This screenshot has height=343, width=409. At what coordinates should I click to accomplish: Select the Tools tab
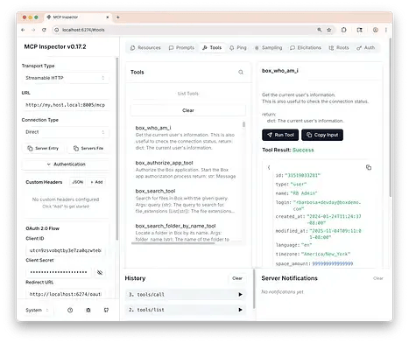pyautogui.click(x=212, y=47)
